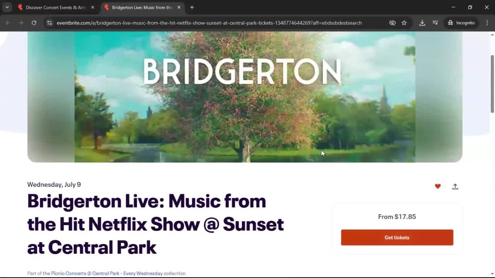Image resolution: width=495 pixels, height=278 pixels.
Task: Click the third-party cookies blocked eye icon
Action: click(x=393, y=23)
